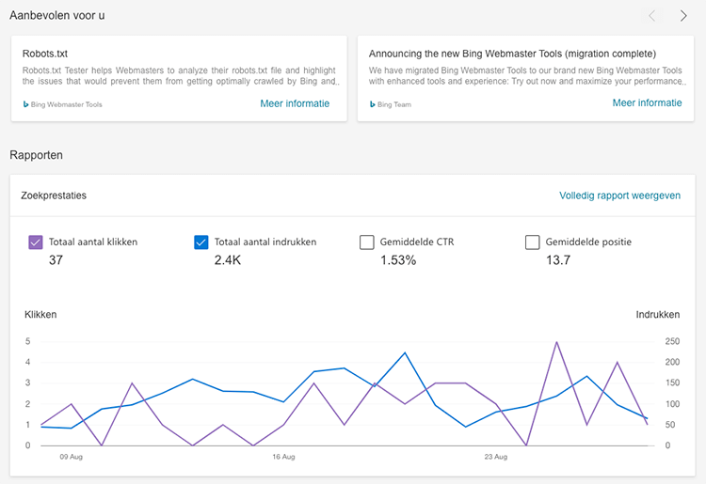Viewport: 706px width, 484px height.
Task: Open Volledig rapport weergeven link
Action: tap(620, 195)
